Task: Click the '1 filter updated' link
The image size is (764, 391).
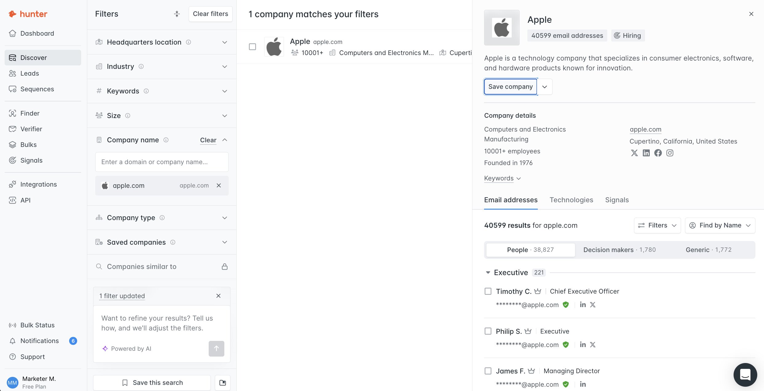Action: (122, 296)
